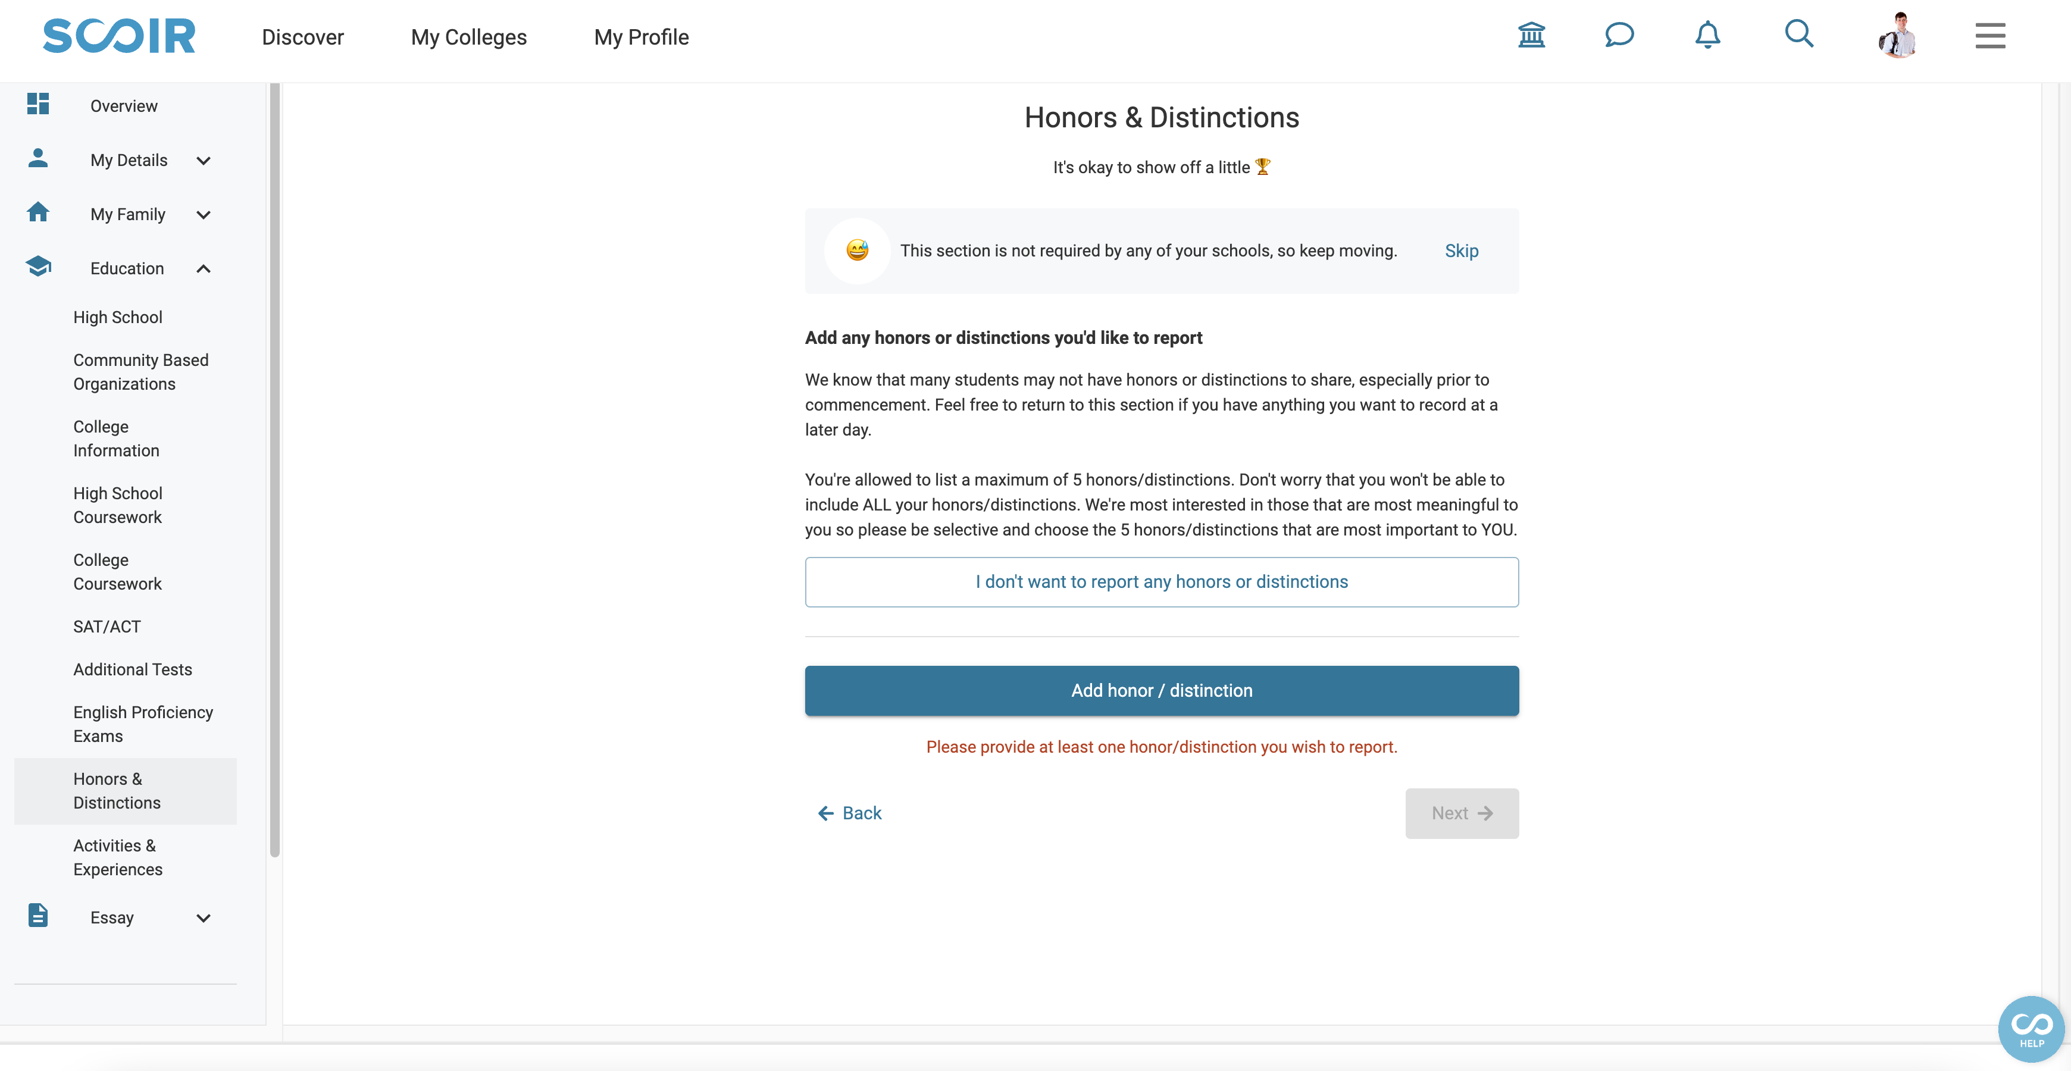Open Activities & Experiences
The image size is (2071, 1071).
tap(118, 858)
